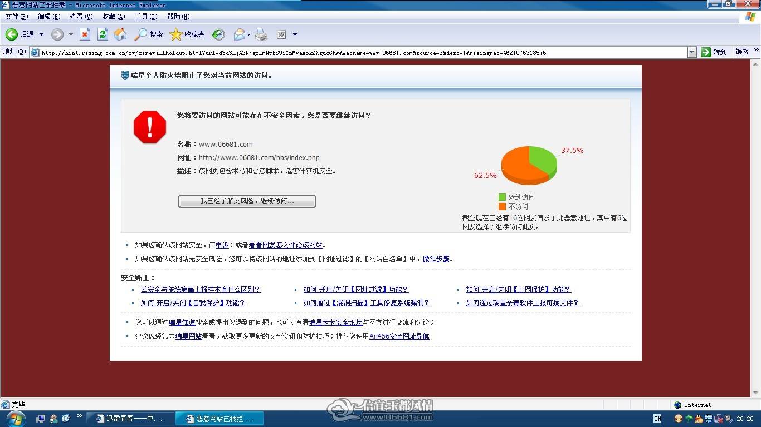Image resolution: width=761 pixels, height=427 pixels.
Task: Click the Rising shield icon in the header
Action: click(125, 75)
